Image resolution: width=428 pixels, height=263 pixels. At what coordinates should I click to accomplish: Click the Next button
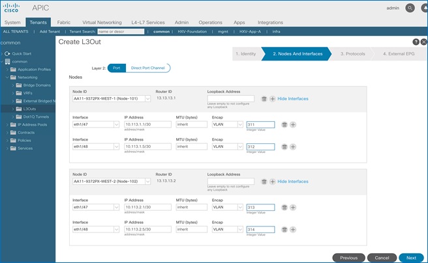coord(411,258)
